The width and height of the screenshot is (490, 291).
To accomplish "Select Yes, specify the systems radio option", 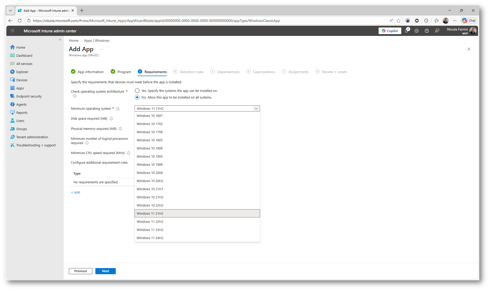I will (137, 91).
